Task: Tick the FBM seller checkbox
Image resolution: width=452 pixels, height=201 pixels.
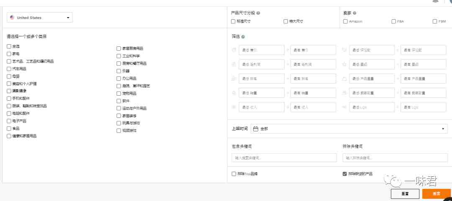Action: click(x=435, y=21)
